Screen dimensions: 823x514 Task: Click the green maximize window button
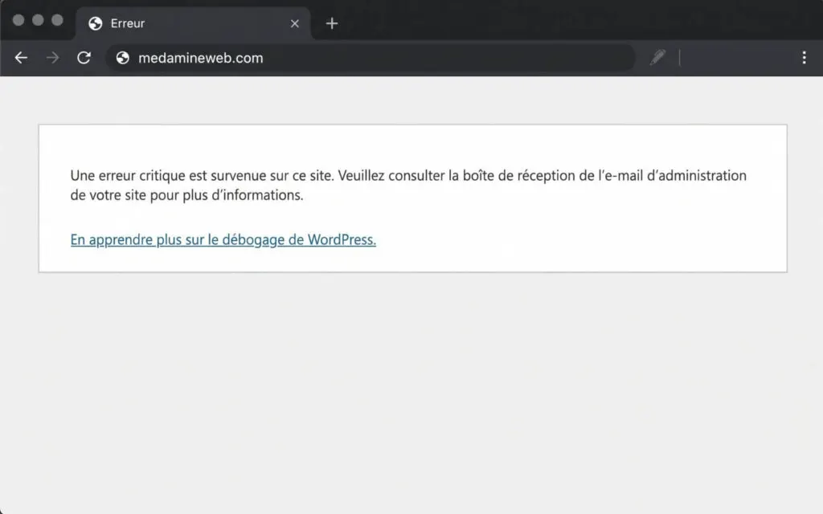[57, 20]
